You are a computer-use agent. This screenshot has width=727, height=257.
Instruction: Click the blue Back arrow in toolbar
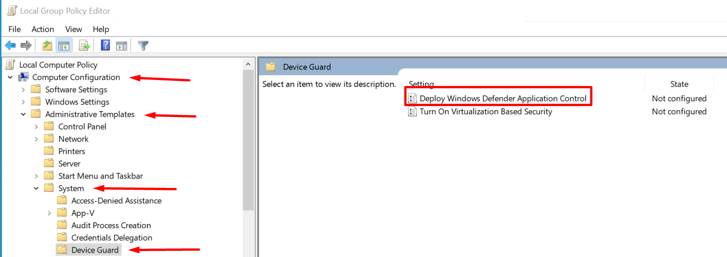click(10, 45)
